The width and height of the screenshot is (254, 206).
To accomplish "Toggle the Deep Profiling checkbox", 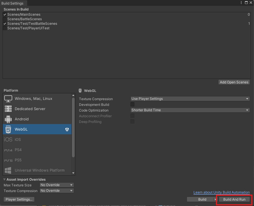I will pos(132,121).
